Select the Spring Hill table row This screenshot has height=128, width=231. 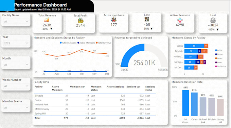coord(95,113)
